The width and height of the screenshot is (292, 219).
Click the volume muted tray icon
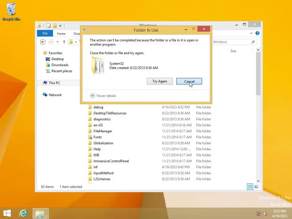point(265,213)
